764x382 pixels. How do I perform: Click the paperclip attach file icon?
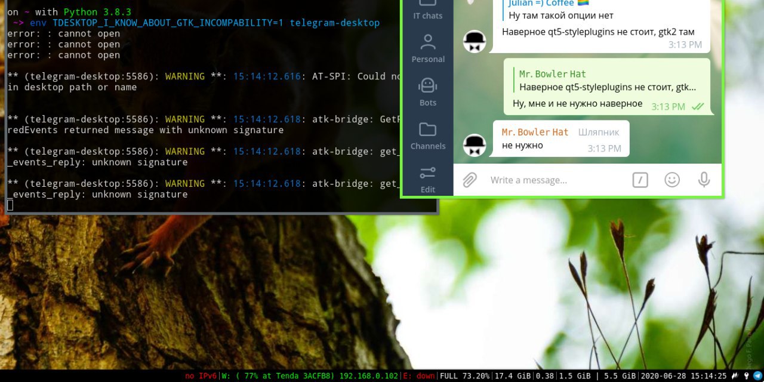pyautogui.click(x=470, y=180)
